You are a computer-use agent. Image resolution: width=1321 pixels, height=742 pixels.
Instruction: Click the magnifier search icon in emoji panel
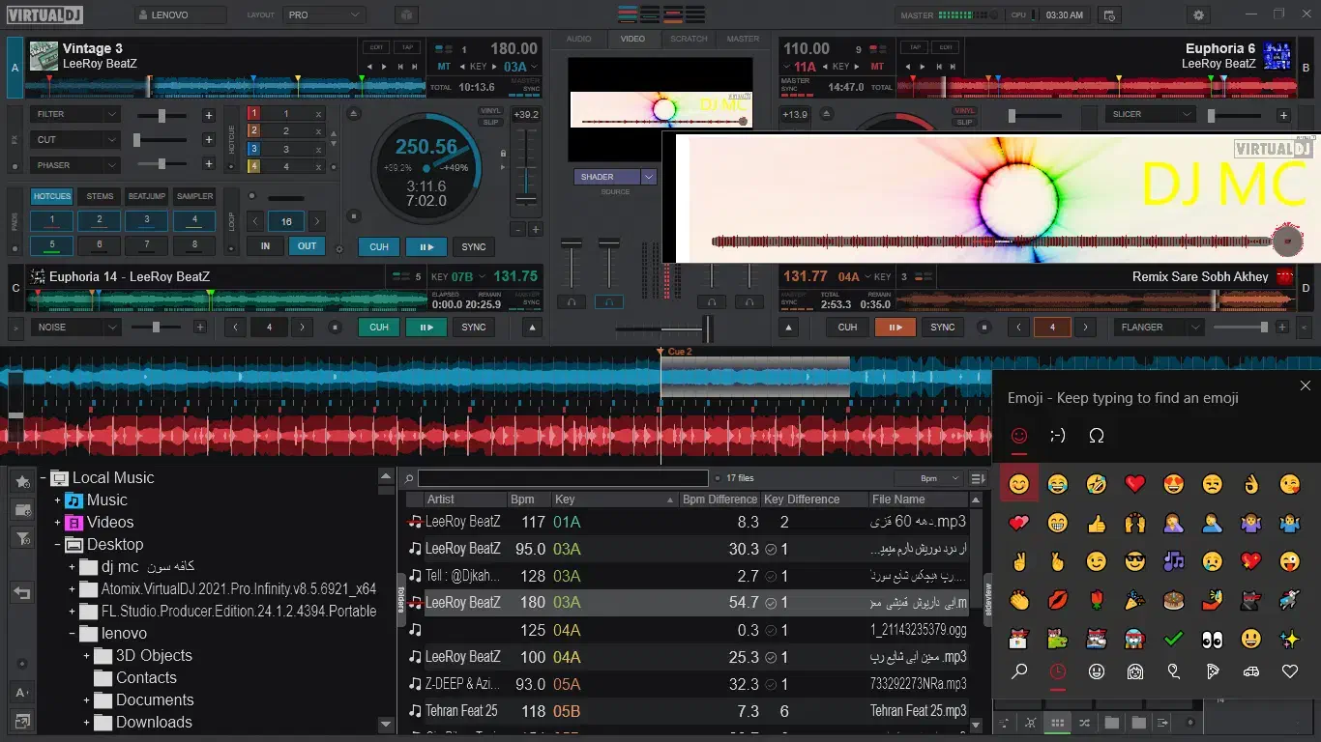pyautogui.click(x=1018, y=671)
